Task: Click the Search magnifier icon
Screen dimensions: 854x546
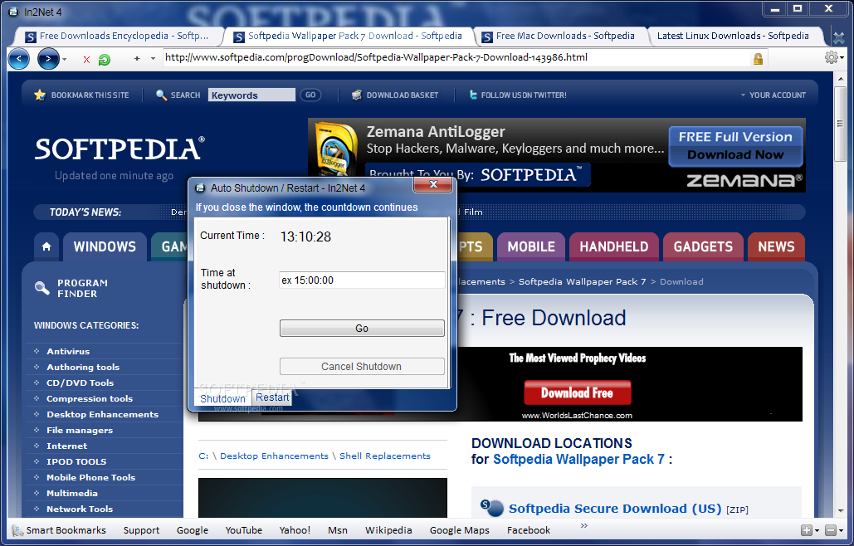Action: pos(161,95)
